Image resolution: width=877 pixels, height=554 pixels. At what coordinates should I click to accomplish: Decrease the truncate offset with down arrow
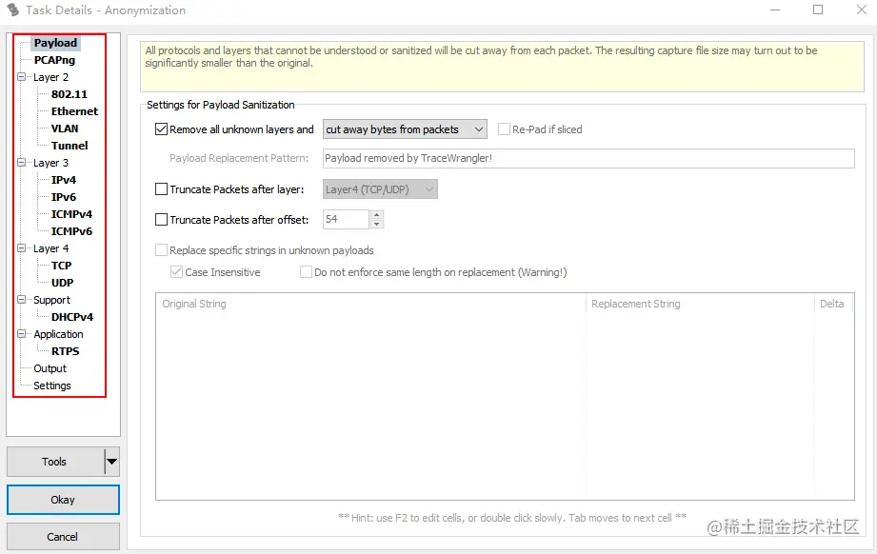pyautogui.click(x=377, y=225)
